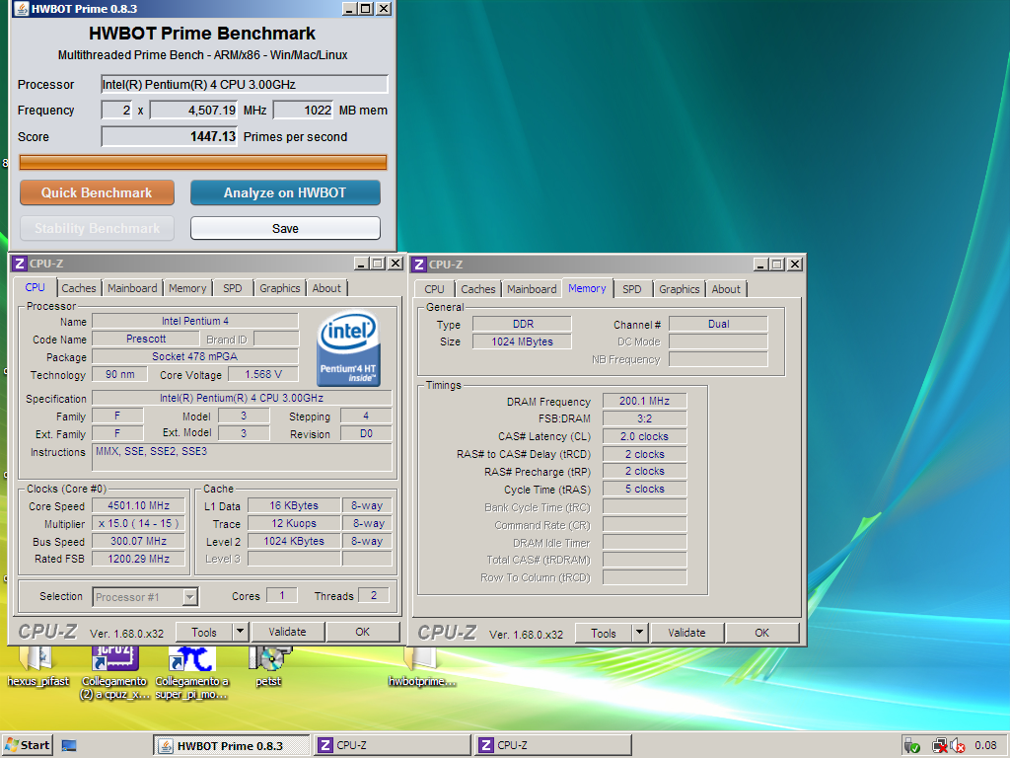Open the Caches tab in left CPU-Z
Viewport: 1010px width, 758px height.
(79, 288)
